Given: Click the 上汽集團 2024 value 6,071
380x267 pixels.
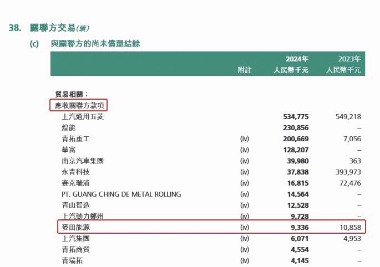Looking at the screenshot, I should [x=298, y=239].
